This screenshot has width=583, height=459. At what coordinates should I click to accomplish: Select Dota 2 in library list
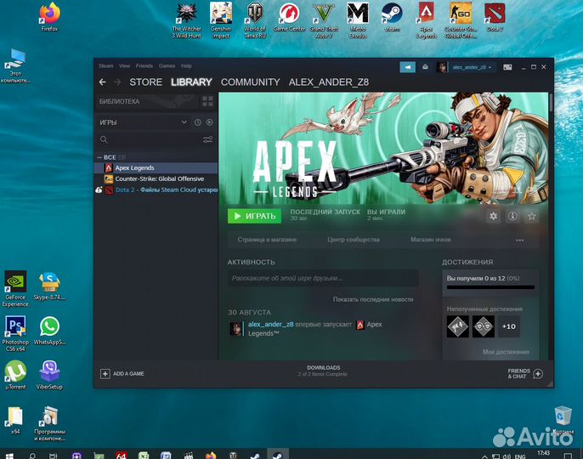pos(161,190)
